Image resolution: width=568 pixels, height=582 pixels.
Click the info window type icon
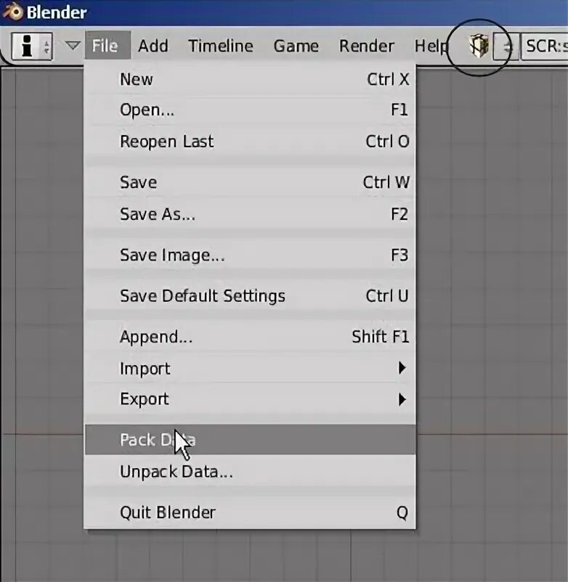[27, 46]
